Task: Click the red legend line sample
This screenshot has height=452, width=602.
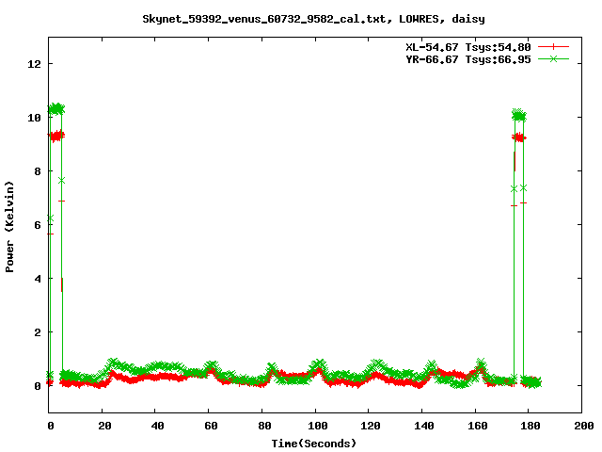Action: (x=553, y=47)
